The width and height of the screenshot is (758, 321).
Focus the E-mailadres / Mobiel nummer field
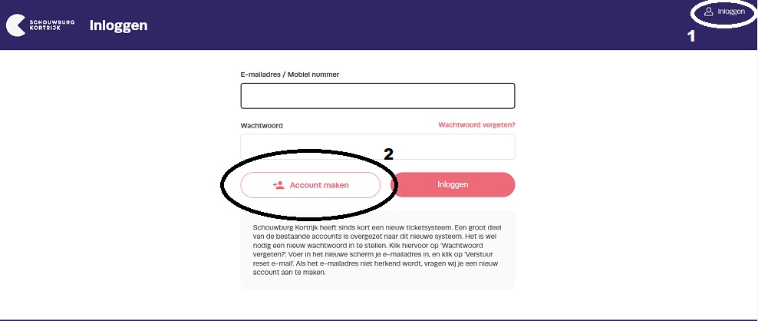coord(377,96)
